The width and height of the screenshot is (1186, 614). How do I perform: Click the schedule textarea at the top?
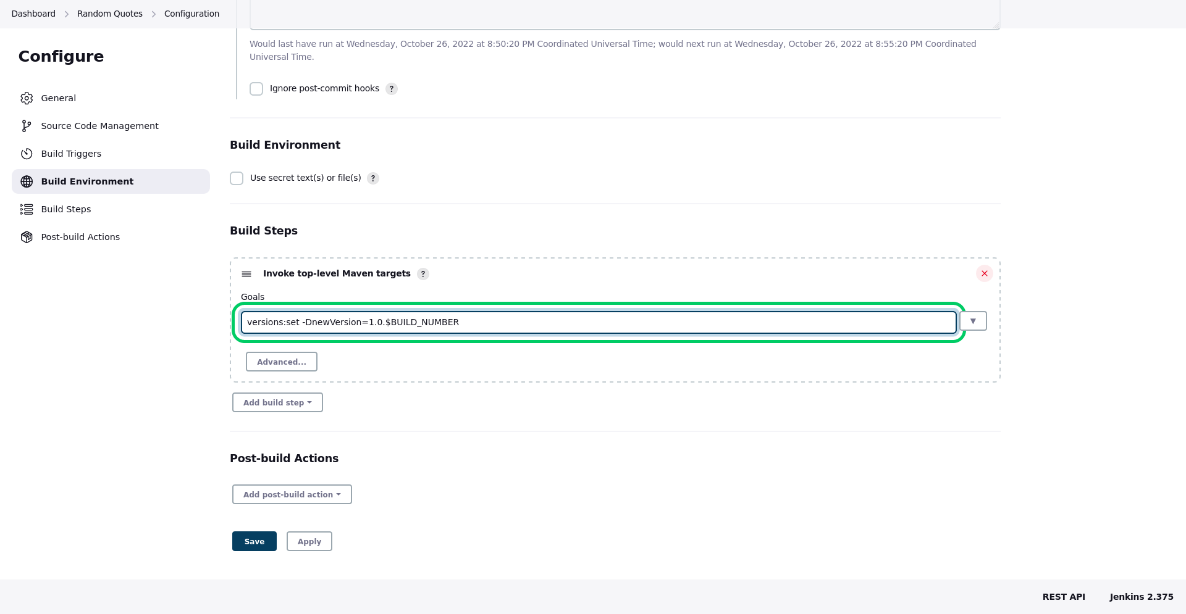[x=625, y=15]
